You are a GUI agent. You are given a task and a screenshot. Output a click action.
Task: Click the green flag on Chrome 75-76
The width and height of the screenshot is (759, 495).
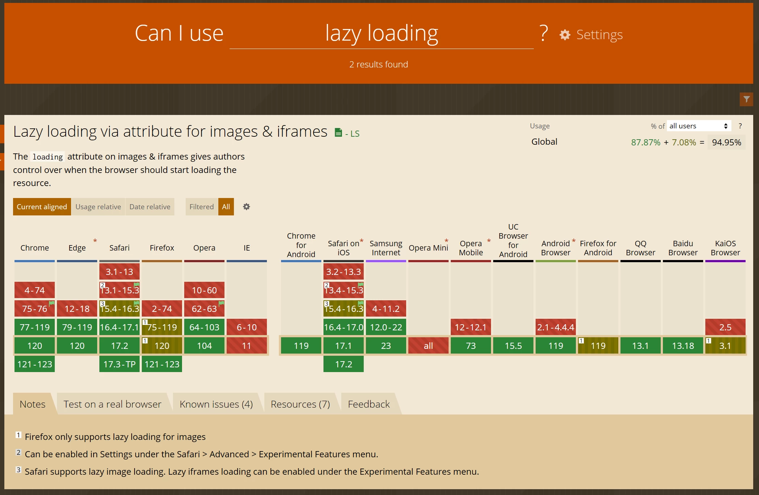[x=52, y=303]
